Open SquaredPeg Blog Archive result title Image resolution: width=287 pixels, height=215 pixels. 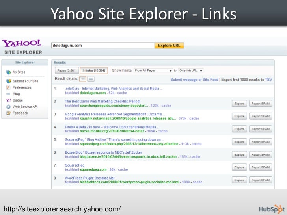pos(114,139)
